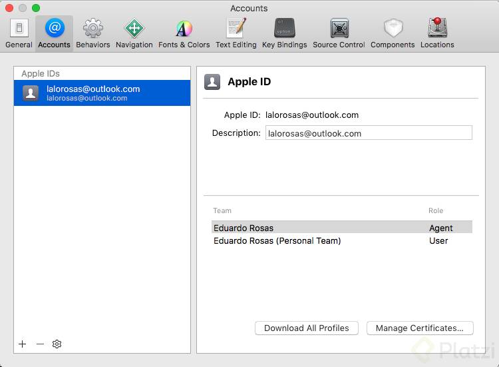
Task: Click the Apple ID email value text
Action: [312, 115]
